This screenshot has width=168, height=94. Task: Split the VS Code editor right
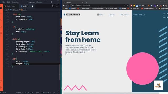pyautogui.click(x=53, y=6)
